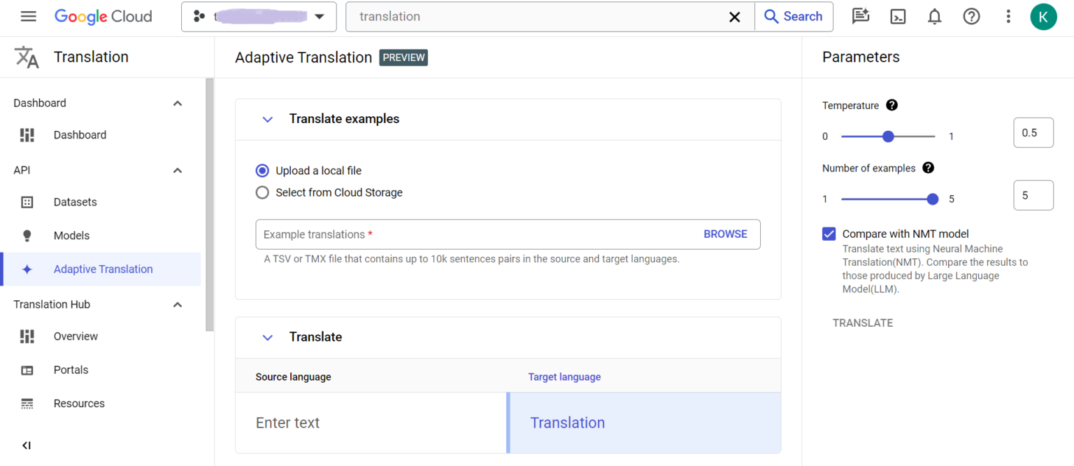Open the help menu
The height and width of the screenshot is (466, 1074).
[971, 16]
